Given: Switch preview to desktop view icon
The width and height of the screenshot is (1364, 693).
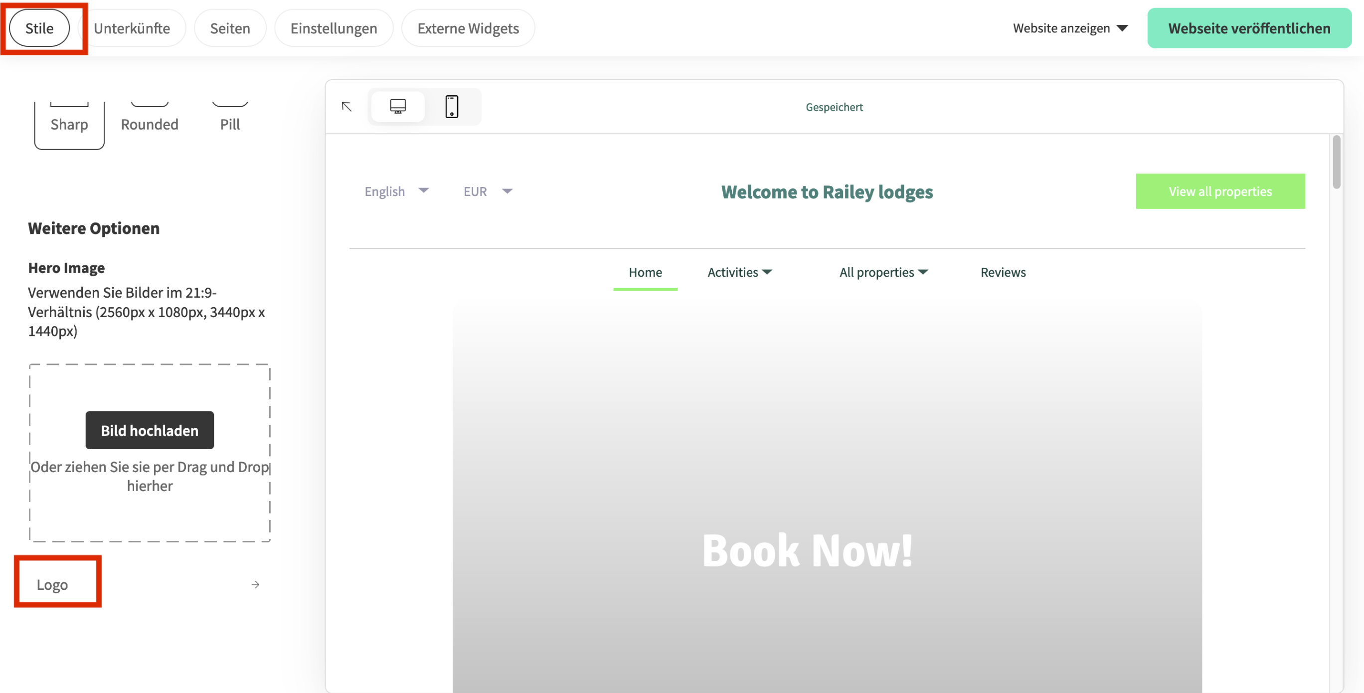Looking at the screenshot, I should click(x=398, y=106).
